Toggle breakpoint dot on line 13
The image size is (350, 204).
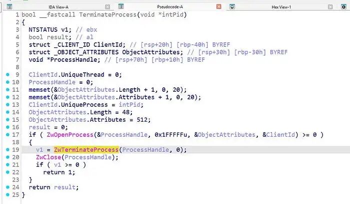click(7, 105)
